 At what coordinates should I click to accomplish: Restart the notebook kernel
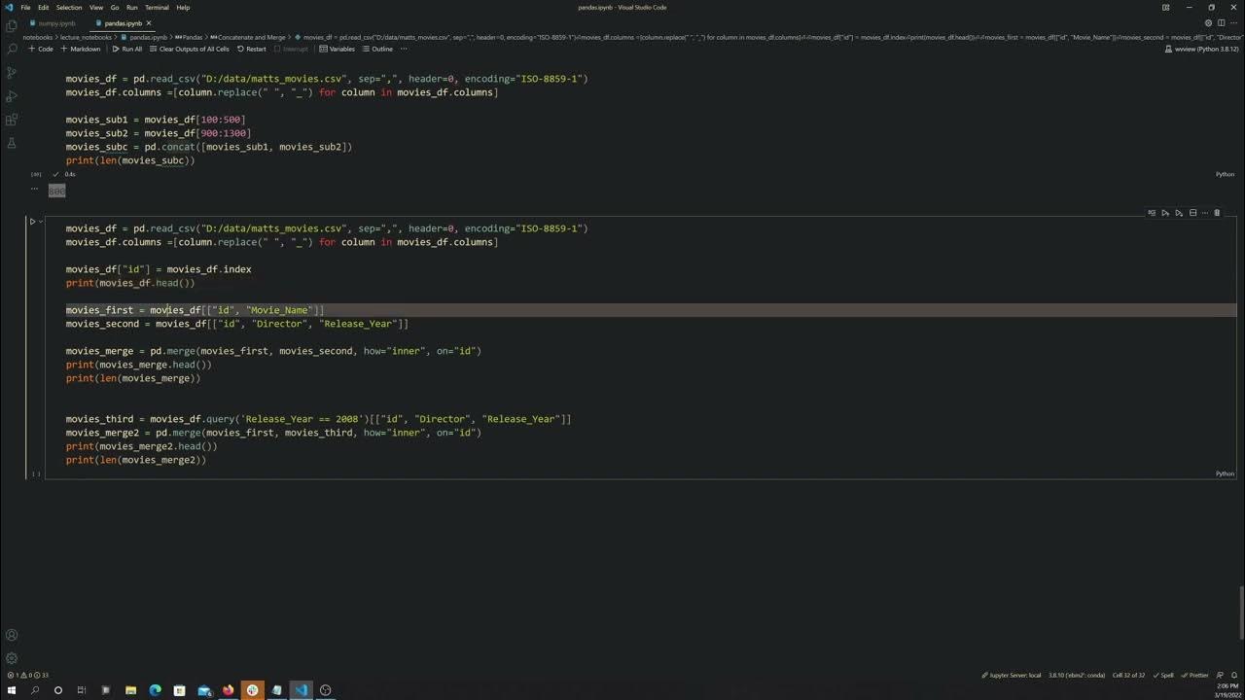coord(252,49)
